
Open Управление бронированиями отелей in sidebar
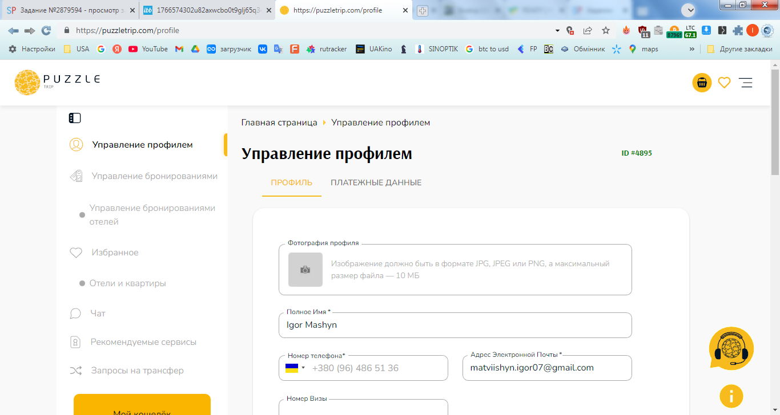(x=147, y=215)
